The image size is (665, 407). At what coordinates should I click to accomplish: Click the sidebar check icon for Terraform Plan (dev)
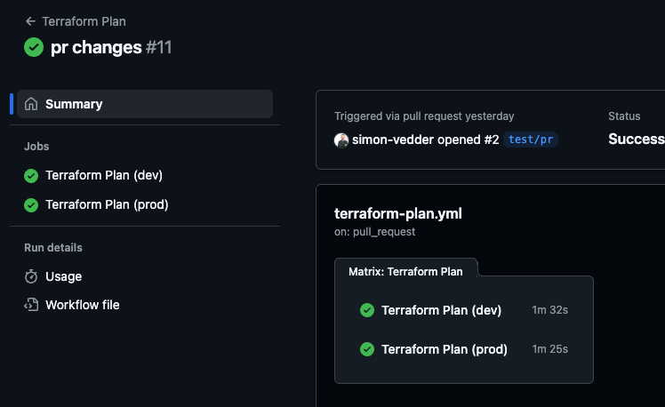pos(31,176)
